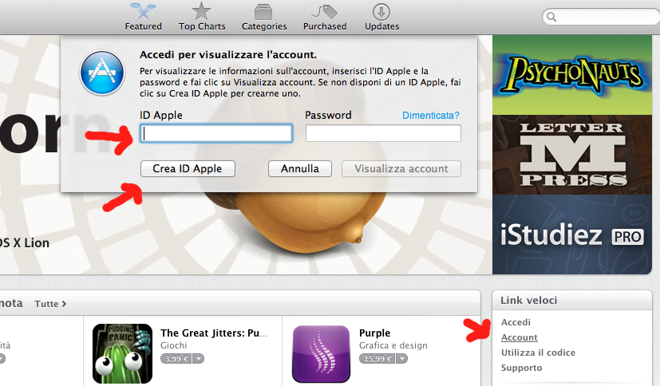Open the Featured section icon
Screen dimensions: 660x386
[x=143, y=11]
